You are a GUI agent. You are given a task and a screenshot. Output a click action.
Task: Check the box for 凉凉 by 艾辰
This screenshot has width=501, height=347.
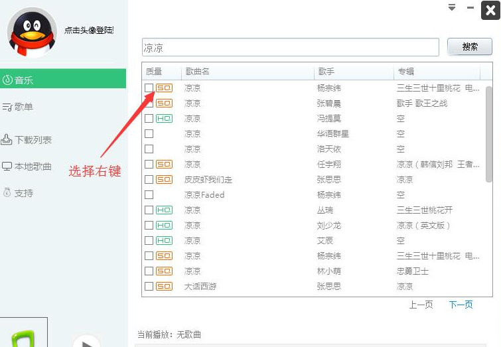(x=149, y=241)
